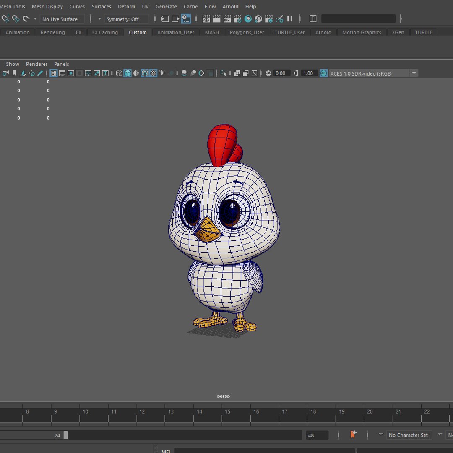Switch to the Rendering shelf tab
453x453 pixels.
[x=52, y=32]
